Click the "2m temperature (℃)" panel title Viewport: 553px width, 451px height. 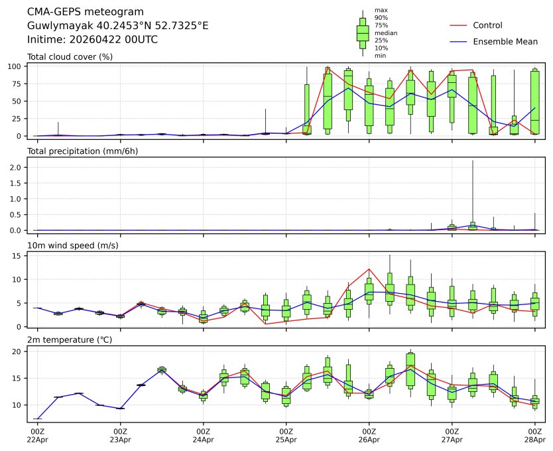pos(69,340)
